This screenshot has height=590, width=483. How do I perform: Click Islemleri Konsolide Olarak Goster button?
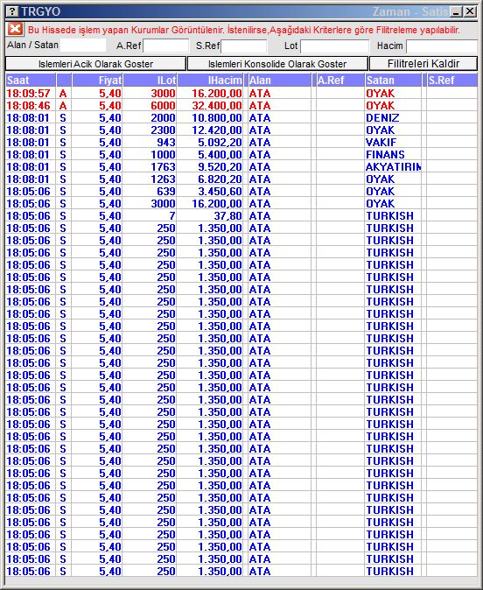277,64
